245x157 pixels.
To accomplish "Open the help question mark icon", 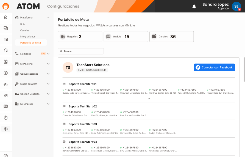I will point(6,156).
